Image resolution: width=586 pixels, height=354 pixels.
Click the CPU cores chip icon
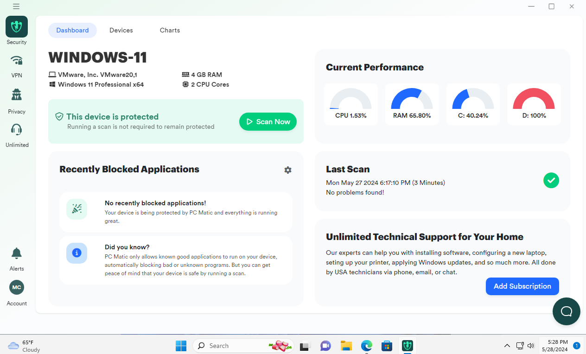(x=185, y=84)
